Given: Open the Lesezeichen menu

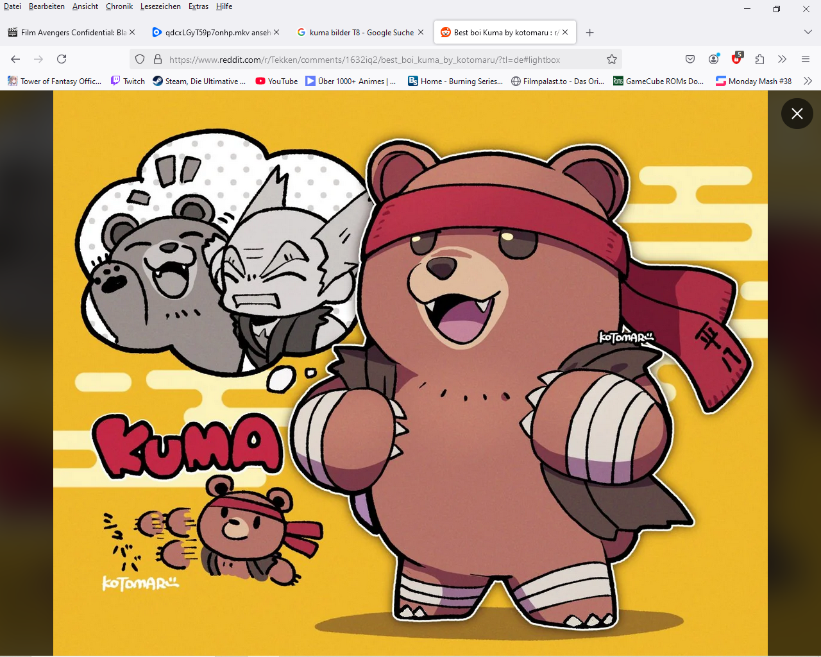Looking at the screenshot, I should (160, 6).
